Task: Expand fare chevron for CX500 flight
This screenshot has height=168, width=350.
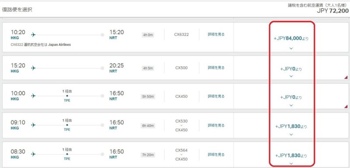Action: tap(291, 76)
